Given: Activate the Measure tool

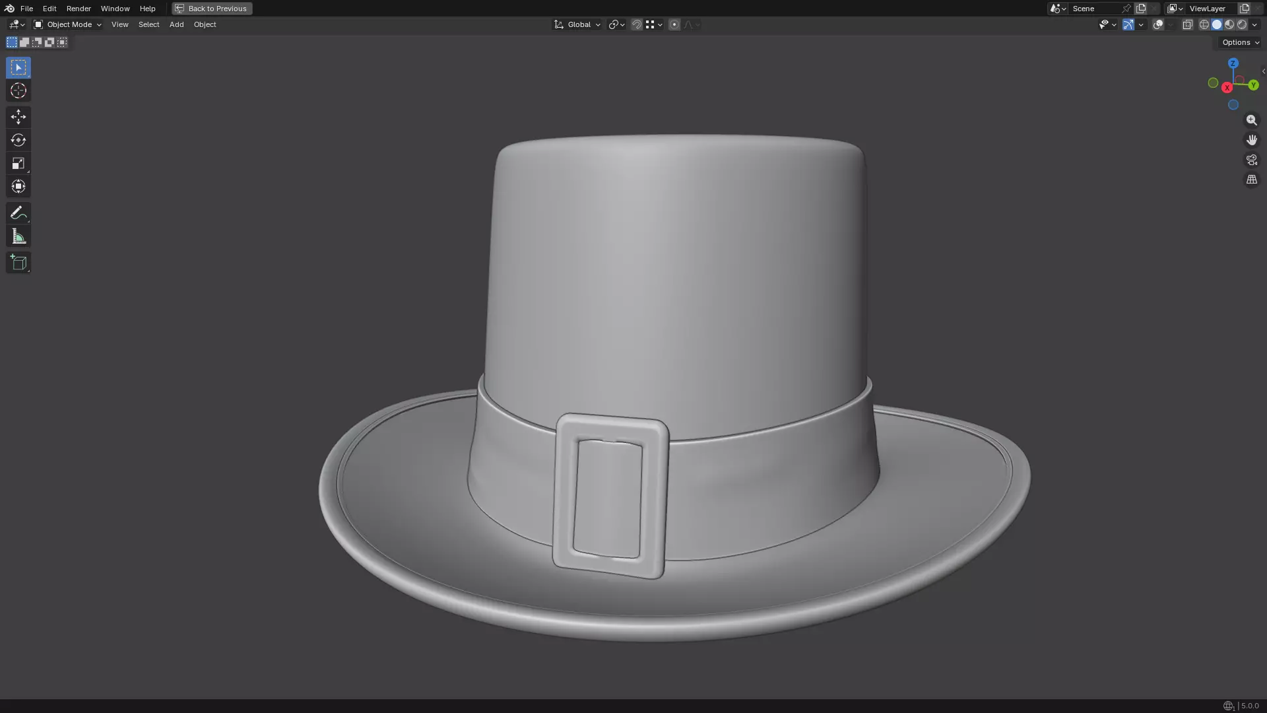Looking at the screenshot, I should pos(18,236).
